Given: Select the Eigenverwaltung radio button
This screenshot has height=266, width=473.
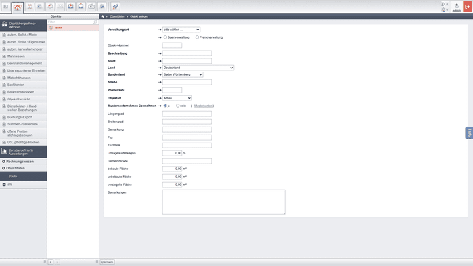Looking at the screenshot, I should coord(165,37).
